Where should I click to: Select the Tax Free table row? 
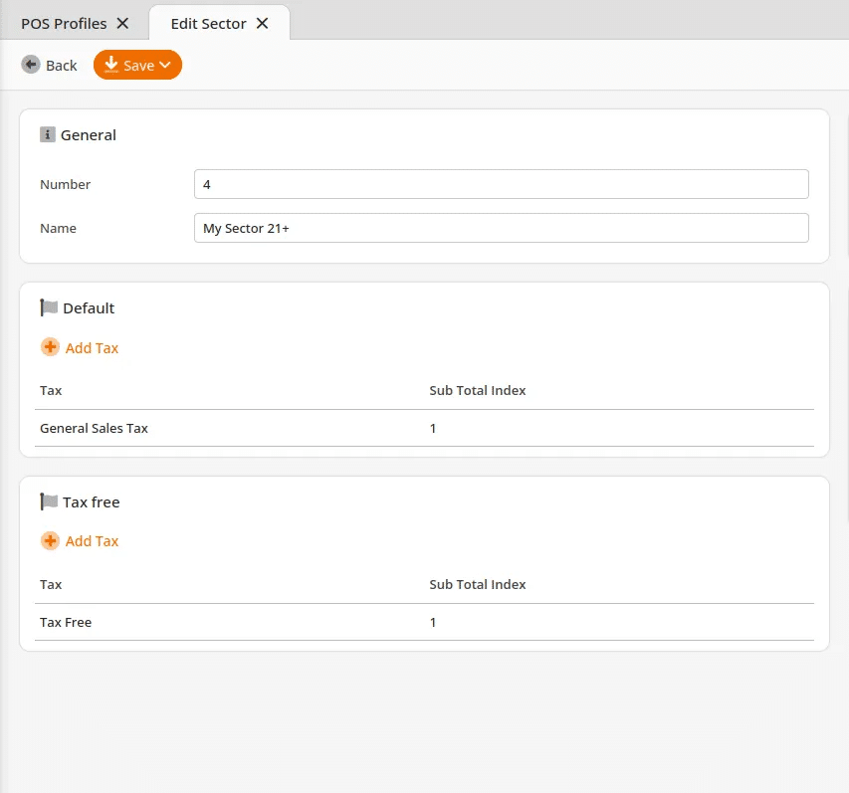pyautogui.click(x=424, y=622)
